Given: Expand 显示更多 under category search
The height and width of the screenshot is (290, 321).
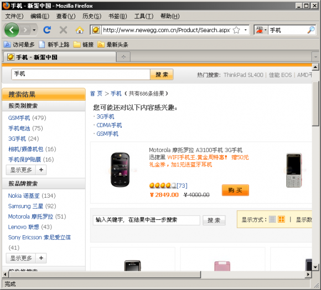Looking at the screenshot, I should tap(26, 170).
